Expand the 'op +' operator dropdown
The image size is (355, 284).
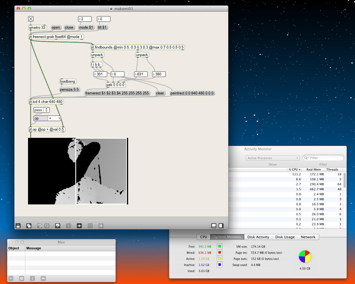pyautogui.click(x=54, y=118)
